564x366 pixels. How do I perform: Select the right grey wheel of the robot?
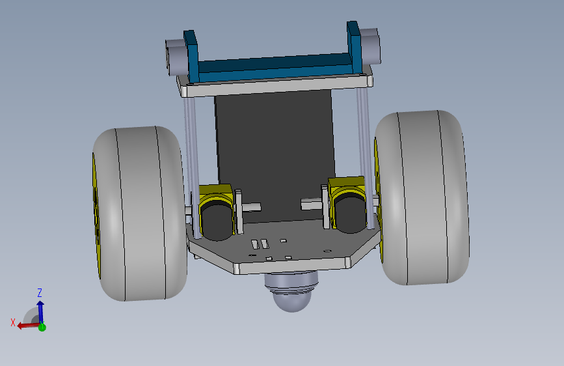click(x=422, y=197)
